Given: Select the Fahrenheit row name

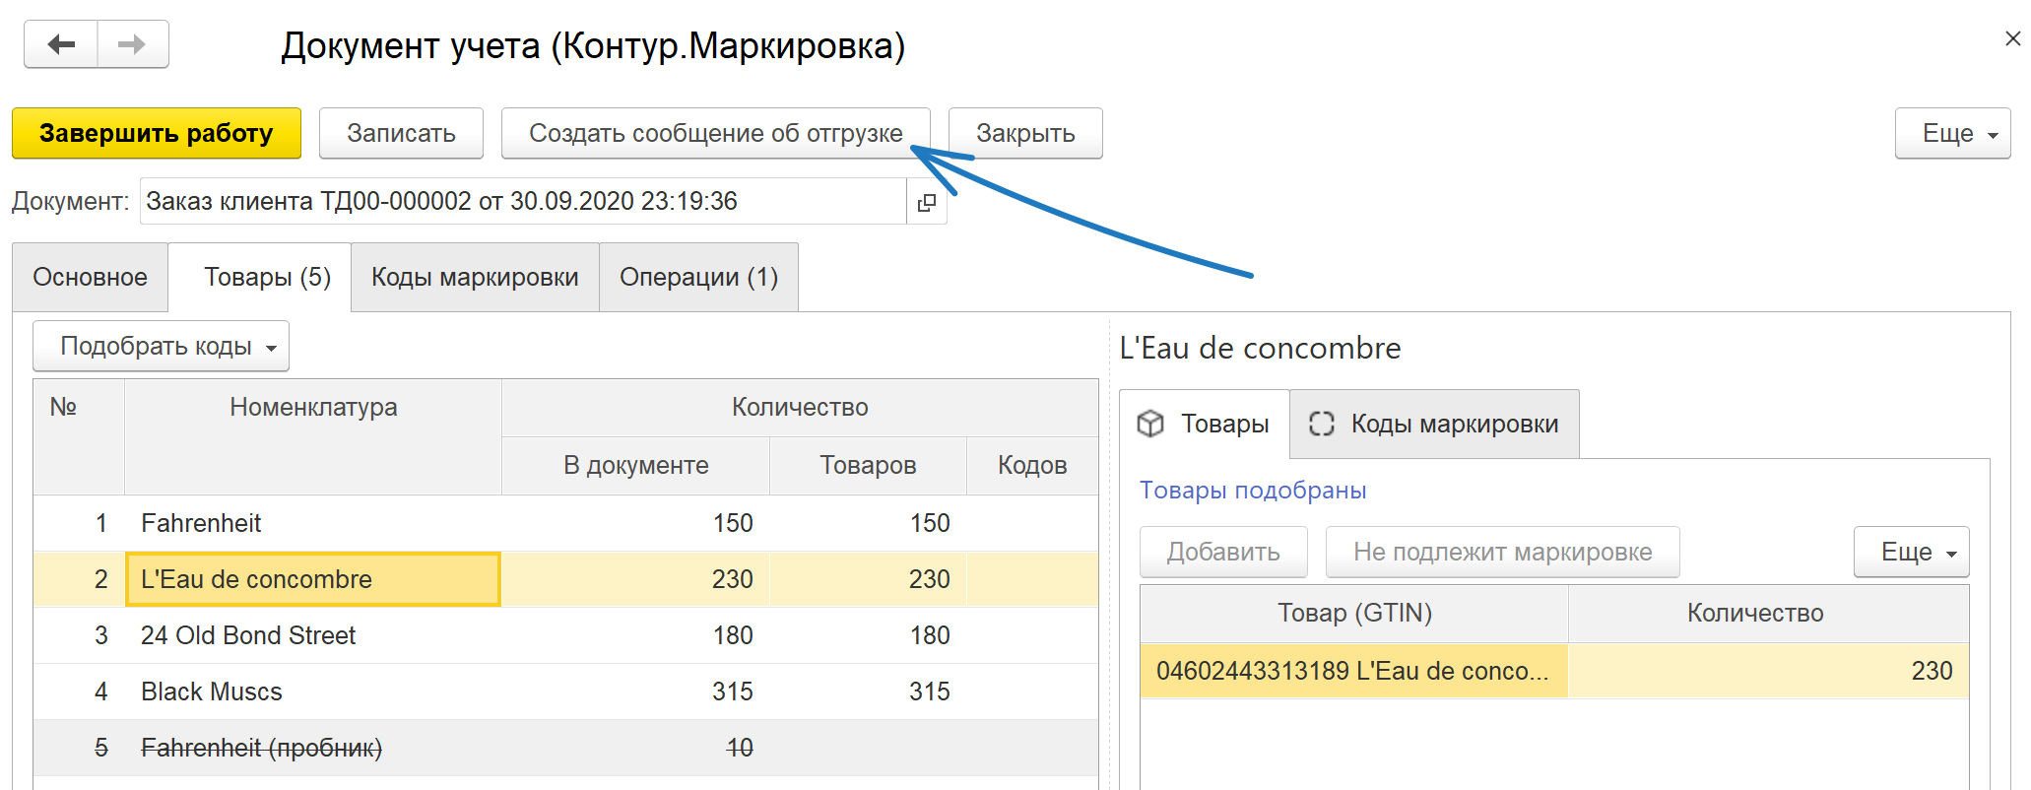Looking at the screenshot, I should tap(201, 523).
